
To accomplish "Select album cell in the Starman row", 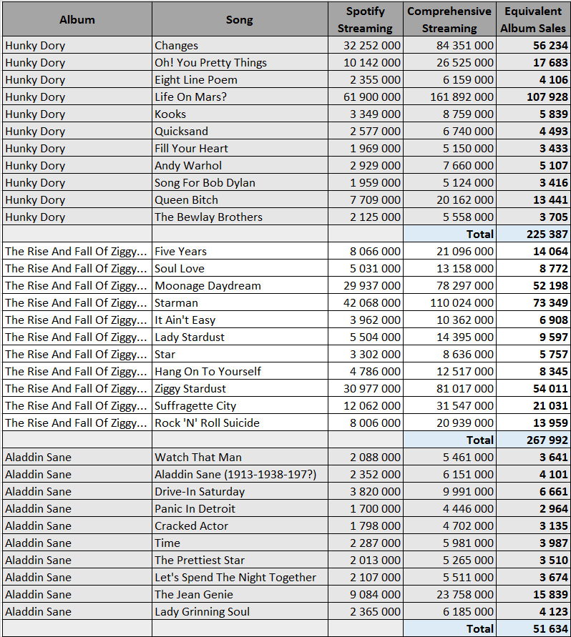I will pyautogui.click(x=77, y=302).
